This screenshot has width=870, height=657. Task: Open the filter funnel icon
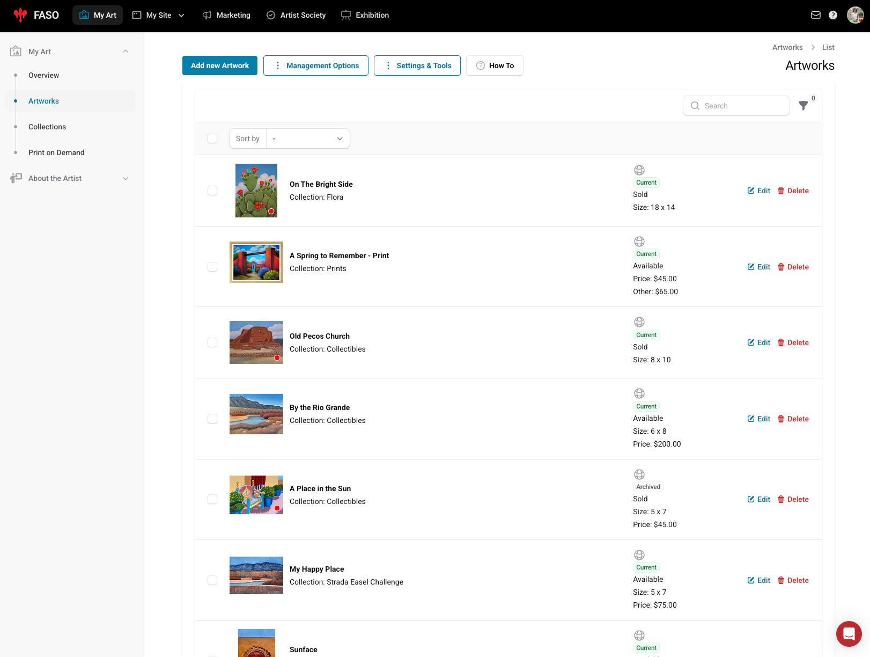click(x=803, y=106)
